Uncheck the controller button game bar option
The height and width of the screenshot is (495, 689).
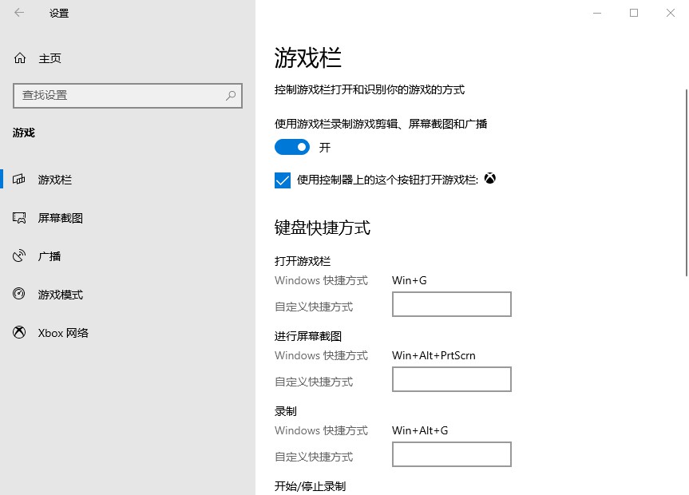[x=282, y=180]
